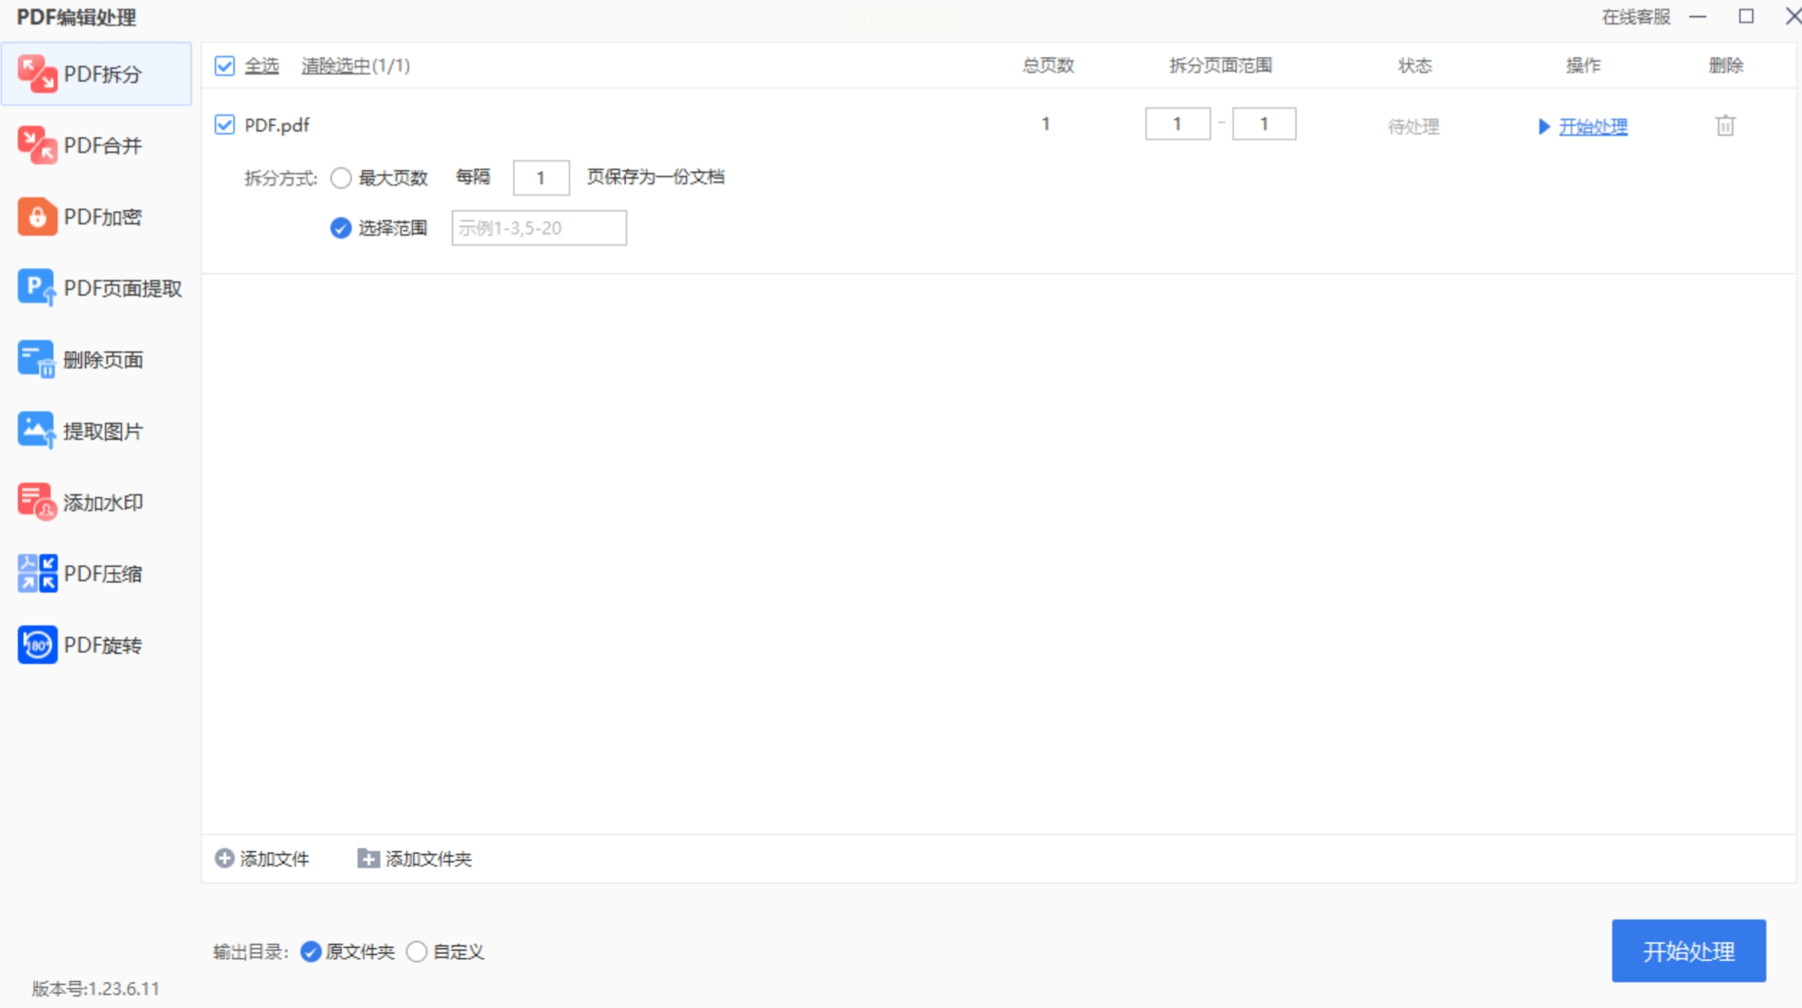This screenshot has width=1802, height=1008.
Task: Open the 提取图片 image extraction icon
Action: tap(36, 431)
